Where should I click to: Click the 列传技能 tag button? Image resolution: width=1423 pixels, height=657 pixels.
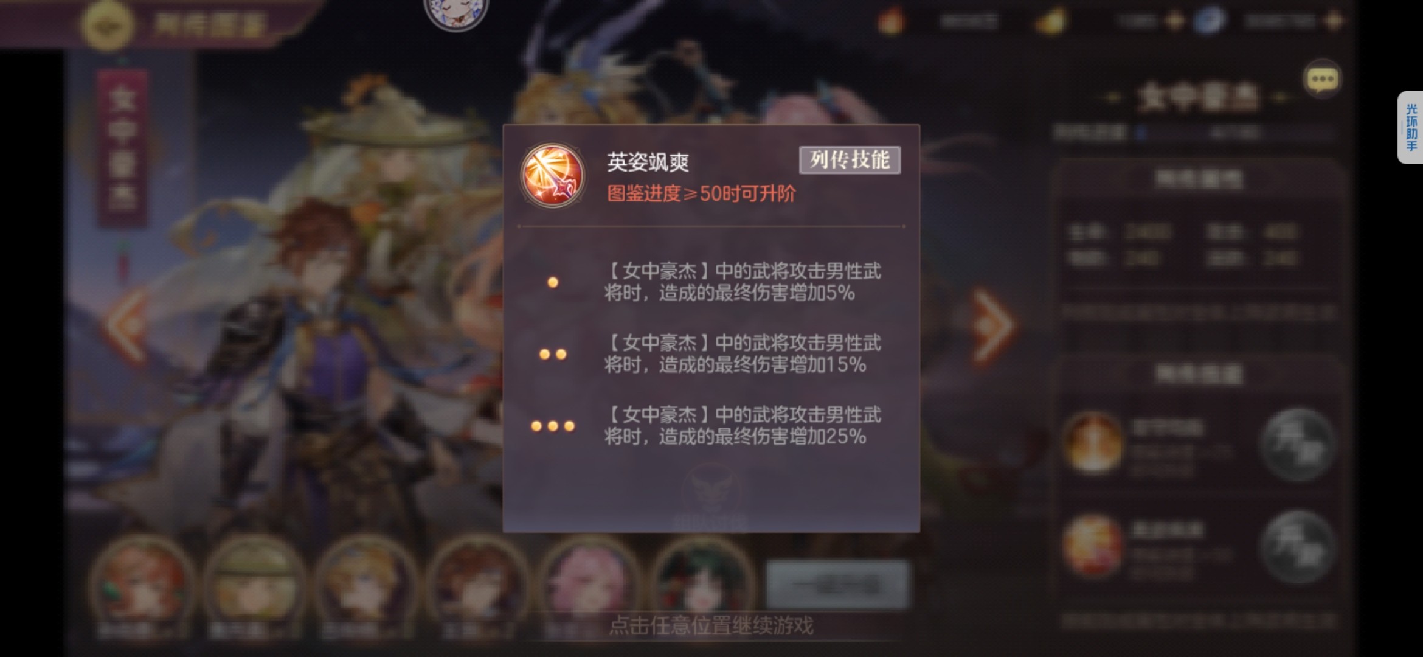850,160
